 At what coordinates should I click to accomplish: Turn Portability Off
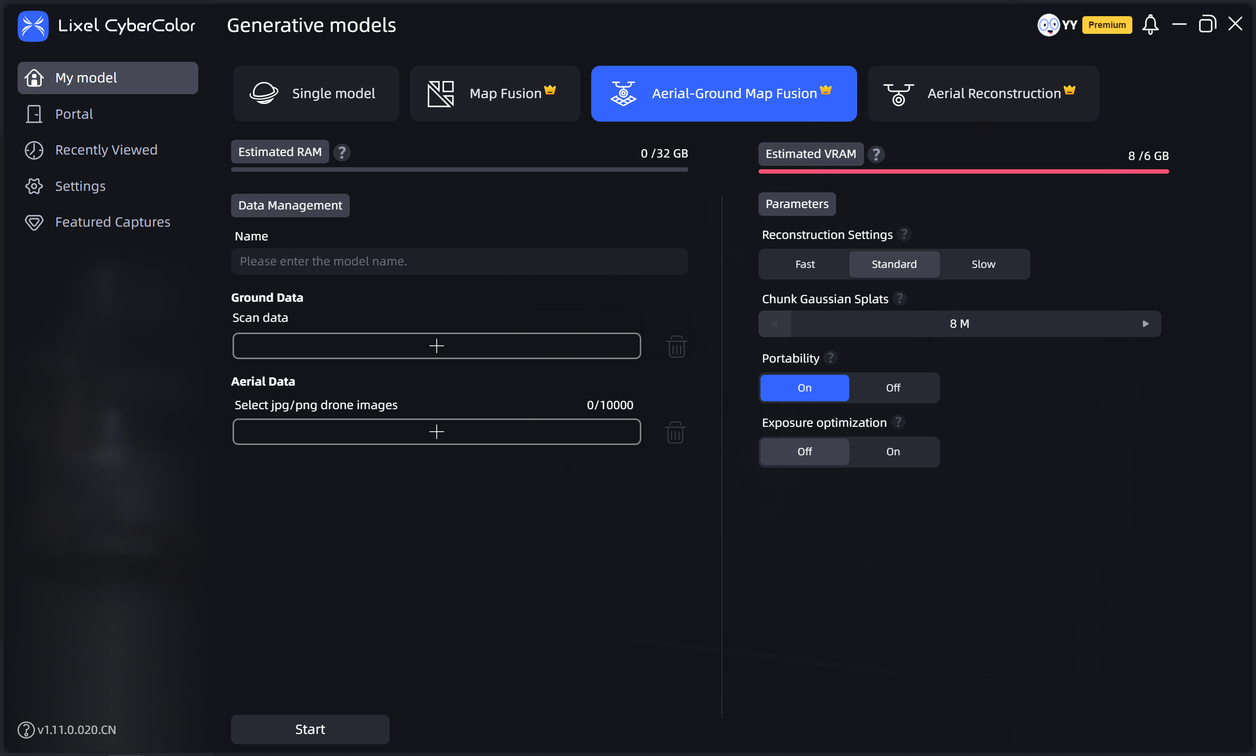click(x=893, y=388)
